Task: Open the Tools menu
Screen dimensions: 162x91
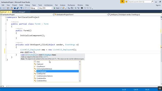Action: tap(40, 5)
